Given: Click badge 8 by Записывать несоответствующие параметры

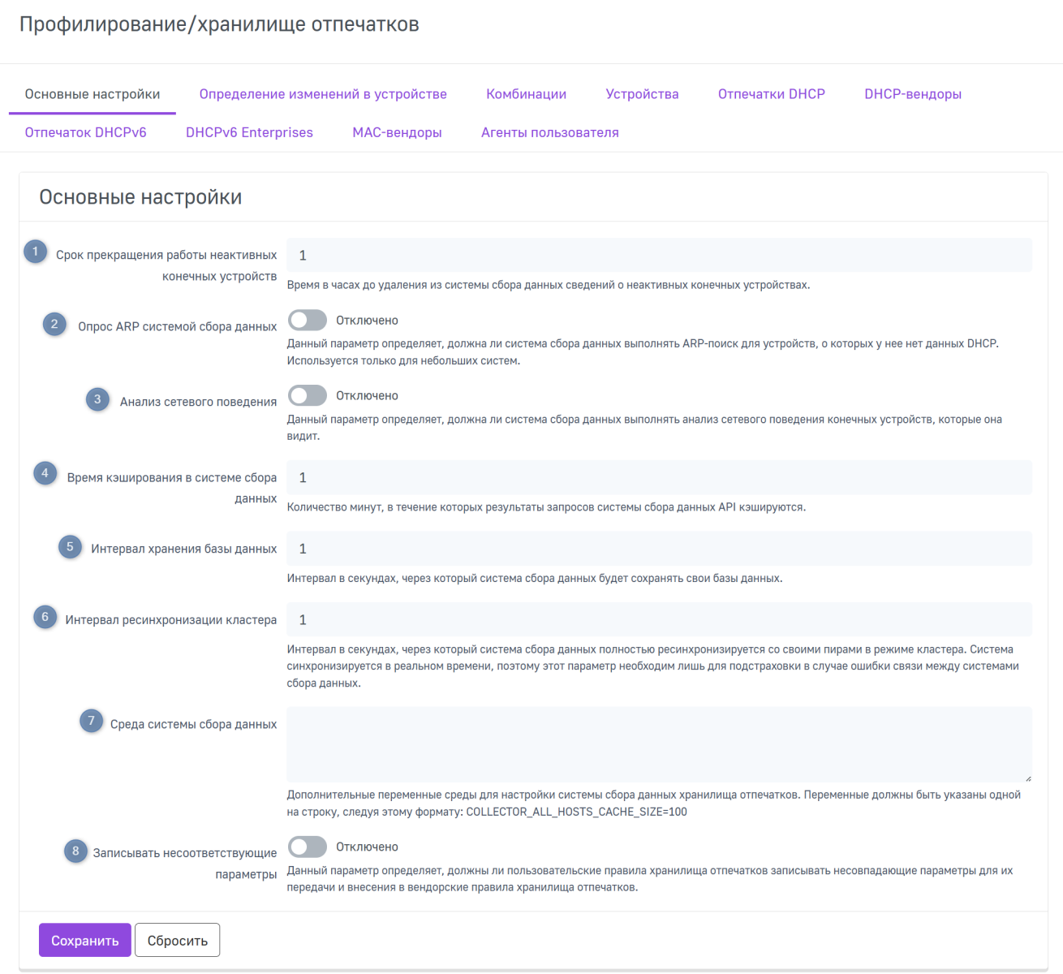Looking at the screenshot, I should (75, 851).
